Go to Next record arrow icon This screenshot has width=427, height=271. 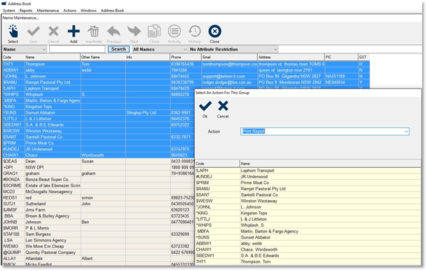134,32
